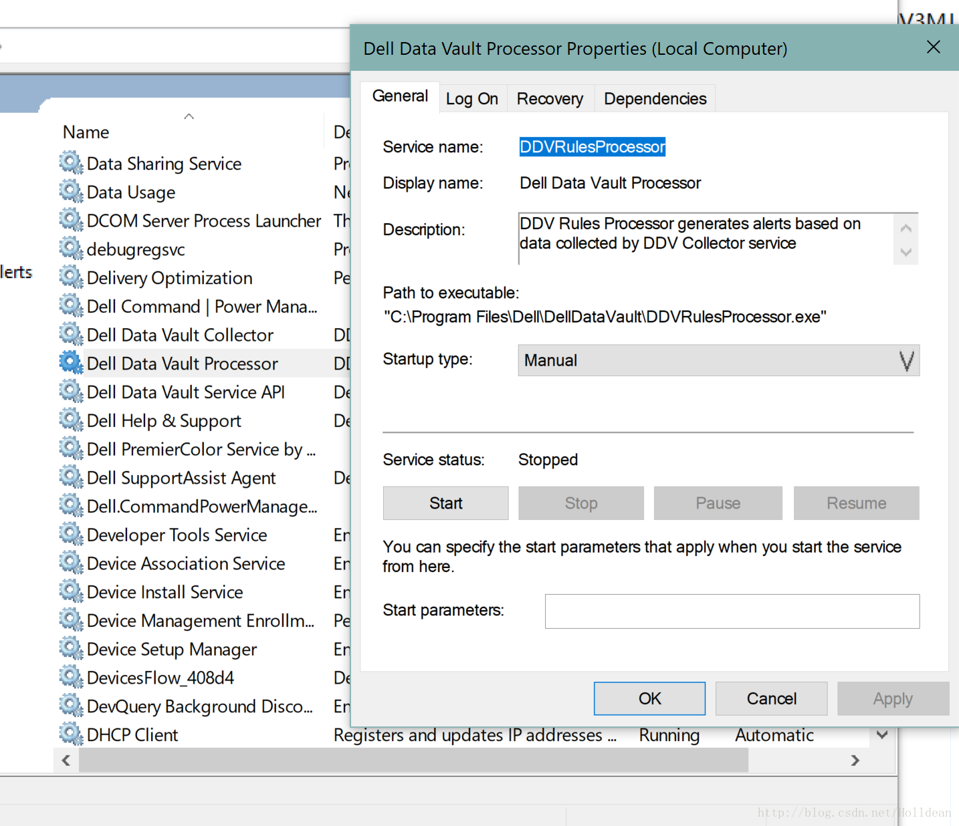
Task: Click gear icon beside Device Install Service
Action: coord(71,591)
